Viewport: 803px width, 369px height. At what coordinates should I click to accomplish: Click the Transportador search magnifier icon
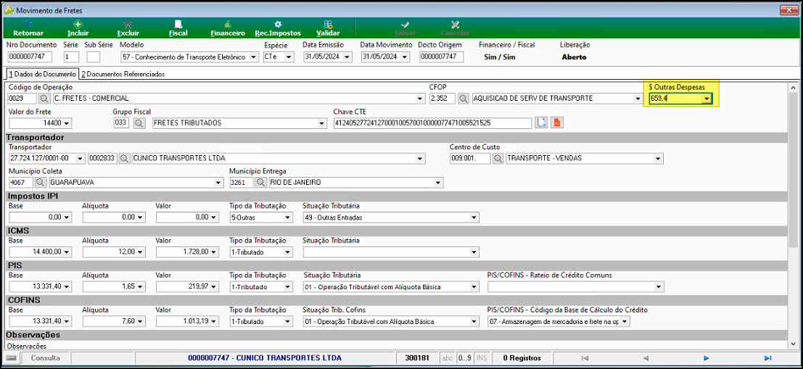pyautogui.click(x=125, y=159)
